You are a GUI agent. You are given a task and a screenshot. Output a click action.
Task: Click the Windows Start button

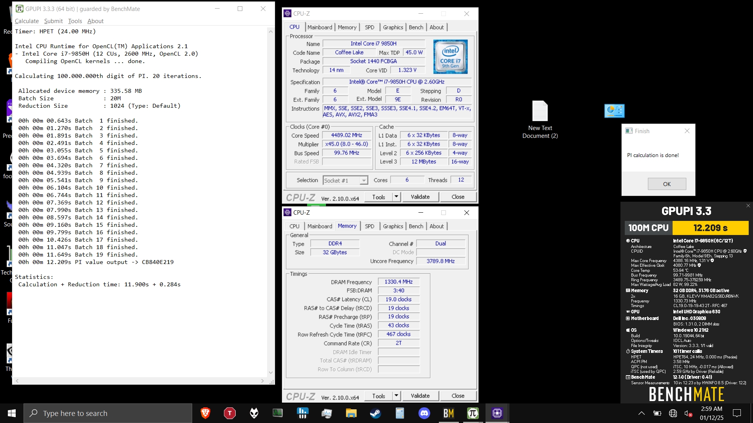tap(12, 413)
